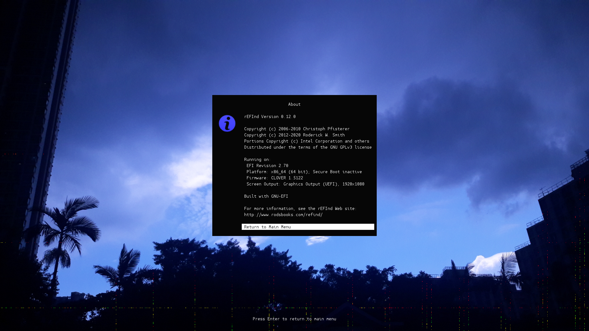589x331 pixels.
Task: Open the rodsbooks.com/refind URL text
Action: coord(283,215)
